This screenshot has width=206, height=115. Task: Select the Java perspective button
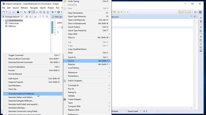200,12
